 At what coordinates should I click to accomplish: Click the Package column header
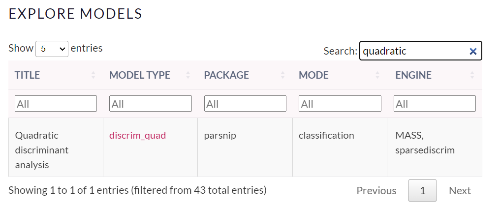tap(226, 75)
